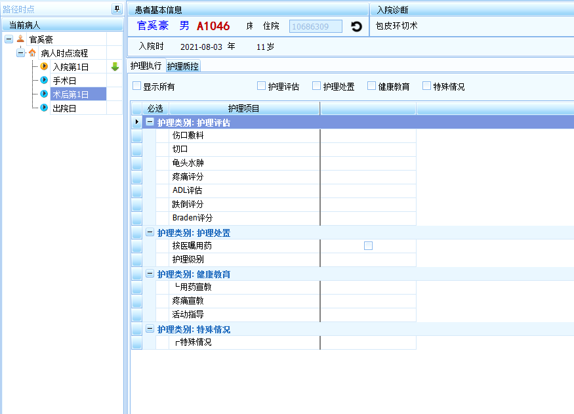The height and width of the screenshot is (414, 574).
Task: Click the patient ID field 10686309
Action: (x=316, y=26)
